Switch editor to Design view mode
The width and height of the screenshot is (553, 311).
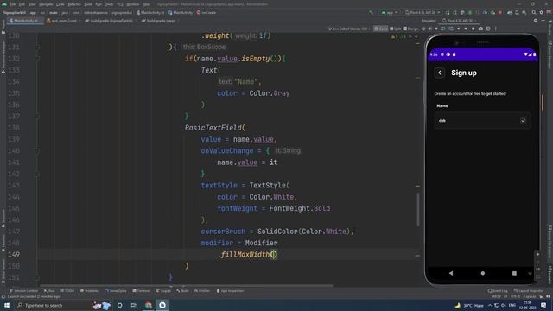[411, 29]
